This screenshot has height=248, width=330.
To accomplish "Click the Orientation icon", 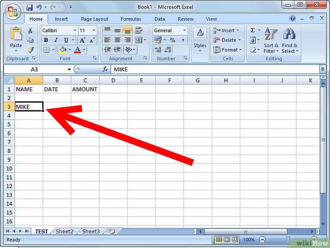I will (128, 50).
